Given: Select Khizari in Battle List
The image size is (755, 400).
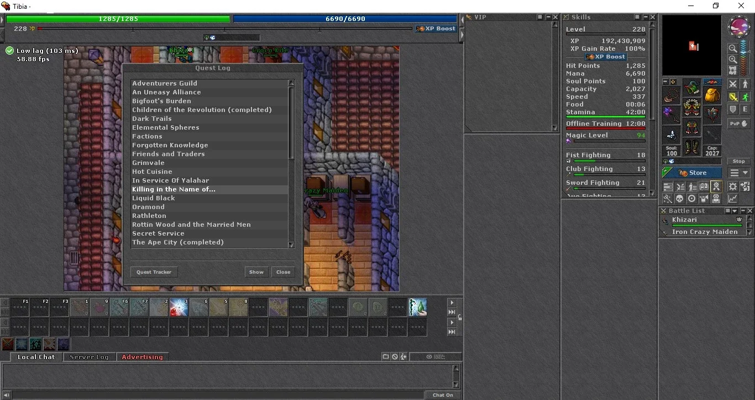Looking at the screenshot, I should 702,221.
